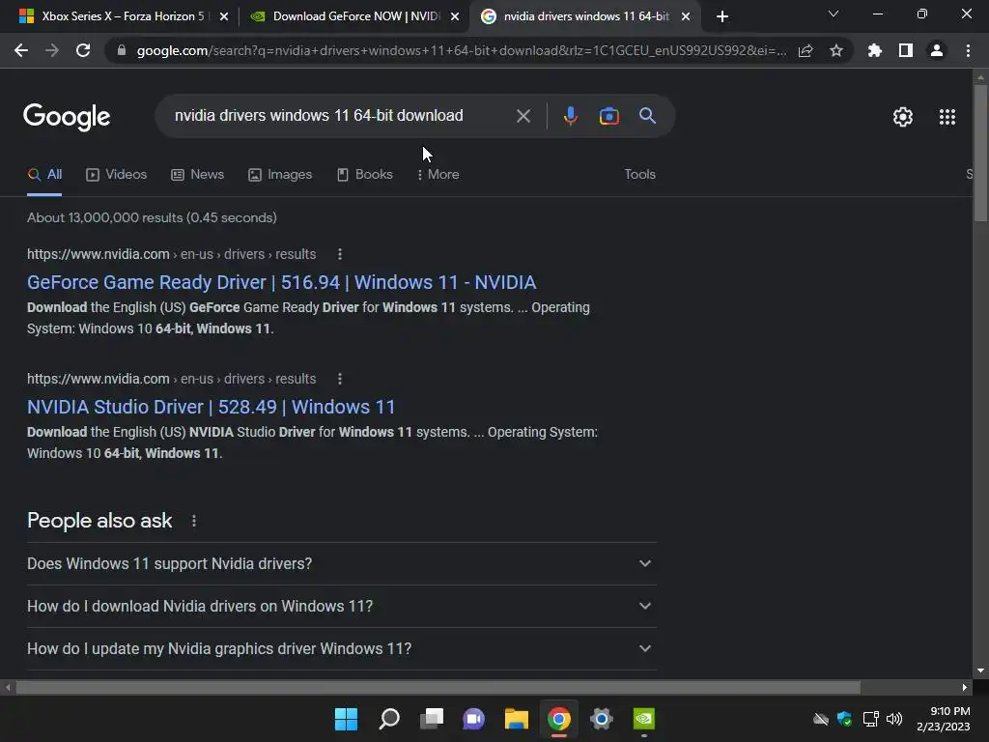989x742 pixels.
Task: Open People also ask options menu
Action: point(194,521)
